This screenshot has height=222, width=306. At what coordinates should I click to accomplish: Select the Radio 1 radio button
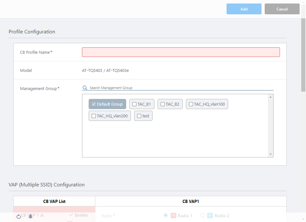click(x=166, y=215)
